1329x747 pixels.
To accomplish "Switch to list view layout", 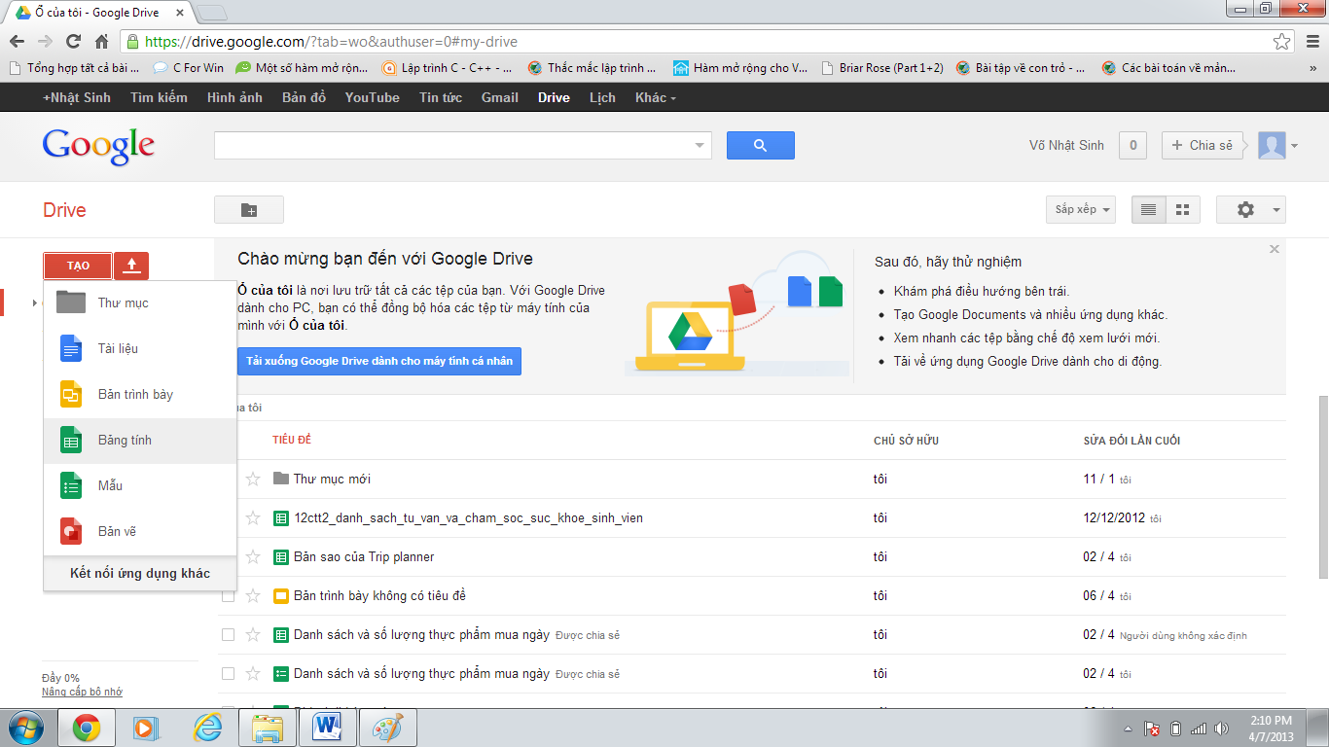I will point(1148,209).
